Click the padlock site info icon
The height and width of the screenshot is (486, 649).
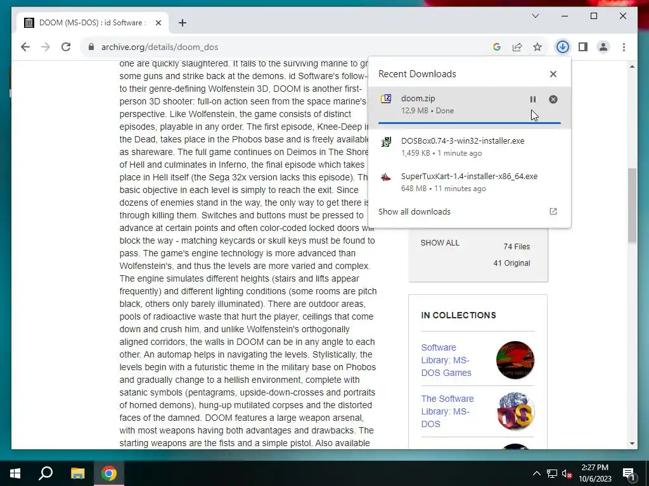coord(91,47)
